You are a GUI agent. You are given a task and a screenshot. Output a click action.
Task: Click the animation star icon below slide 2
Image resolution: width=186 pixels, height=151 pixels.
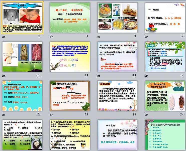point(51,37)
